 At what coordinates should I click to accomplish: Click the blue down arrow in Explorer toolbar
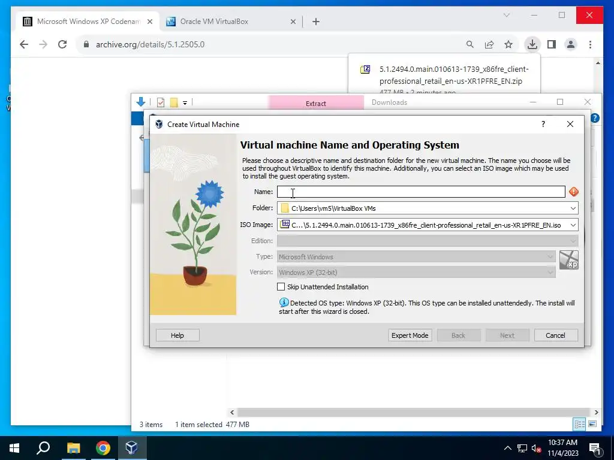[x=141, y=102]
